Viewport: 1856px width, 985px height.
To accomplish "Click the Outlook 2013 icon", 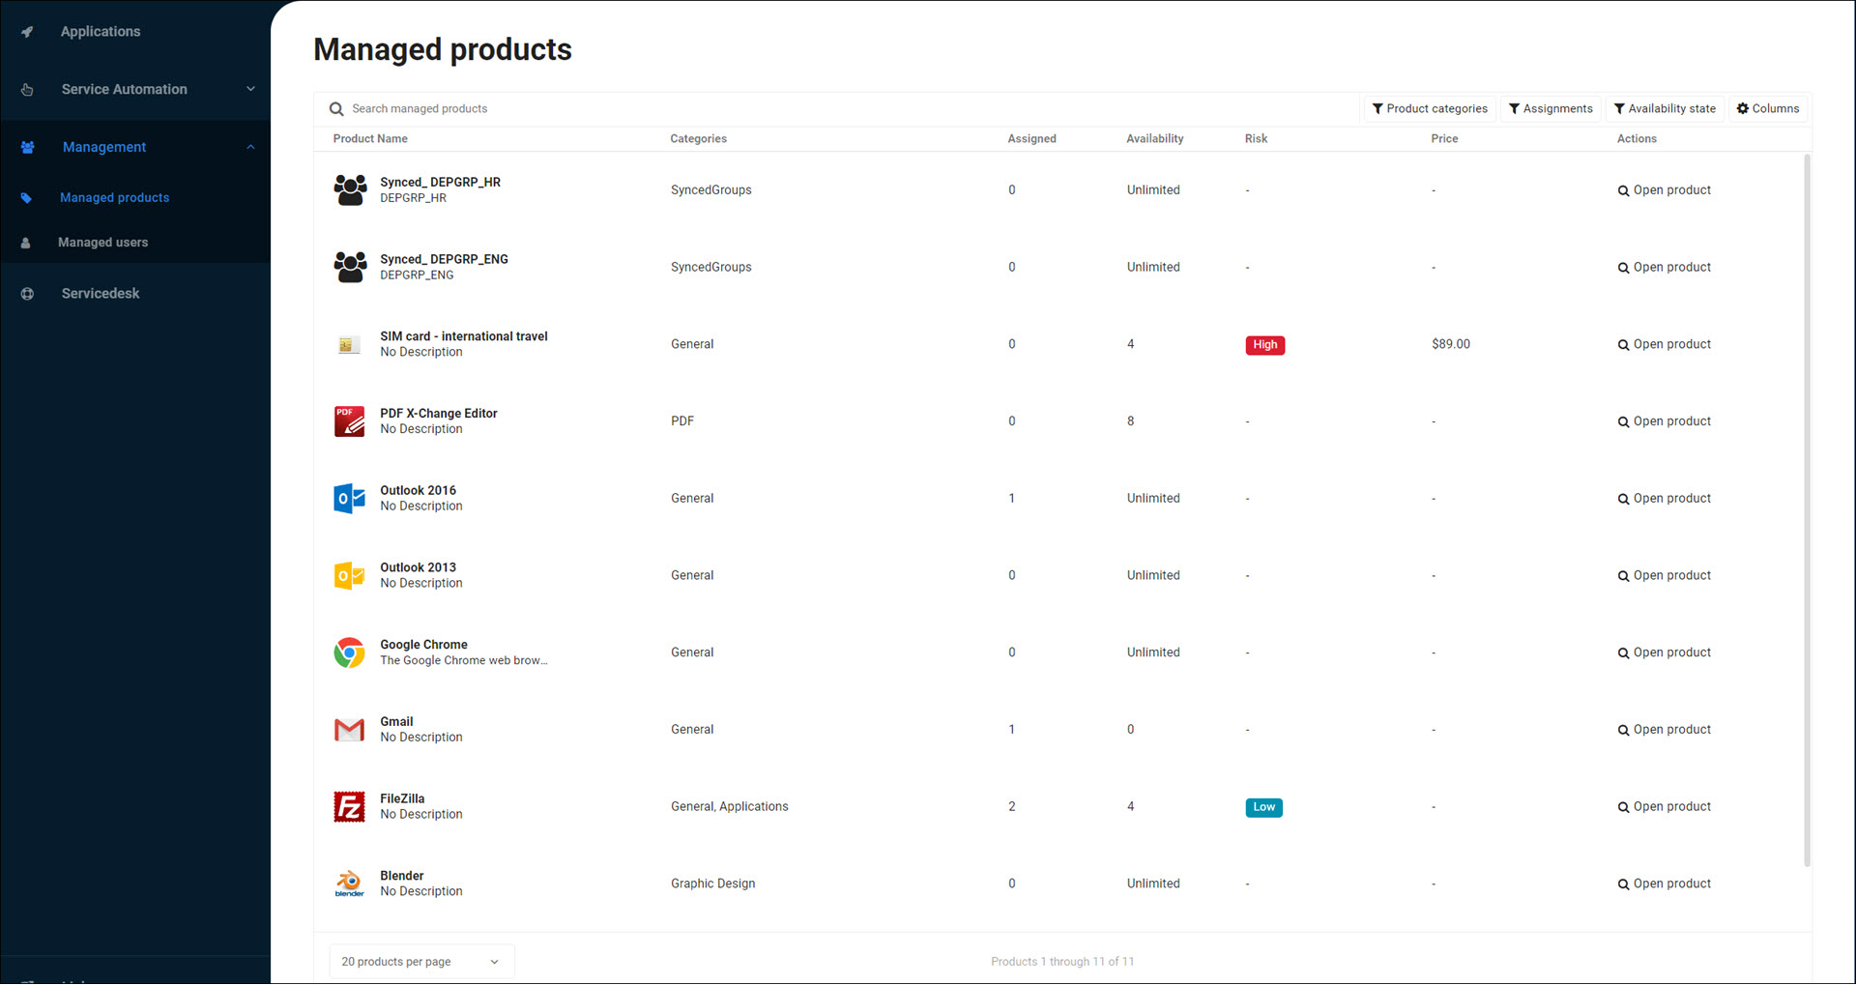I will (x=349, y=576).
